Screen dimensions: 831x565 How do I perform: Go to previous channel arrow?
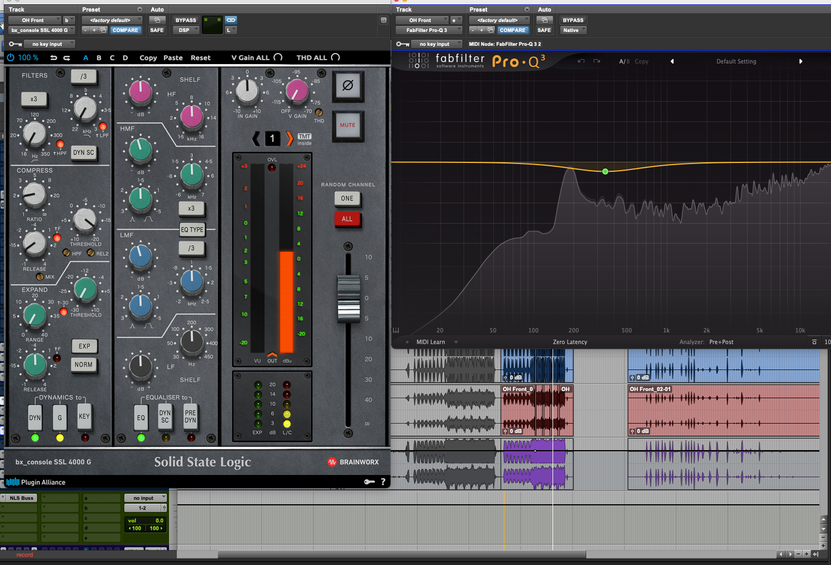click(x=256, y=139)
